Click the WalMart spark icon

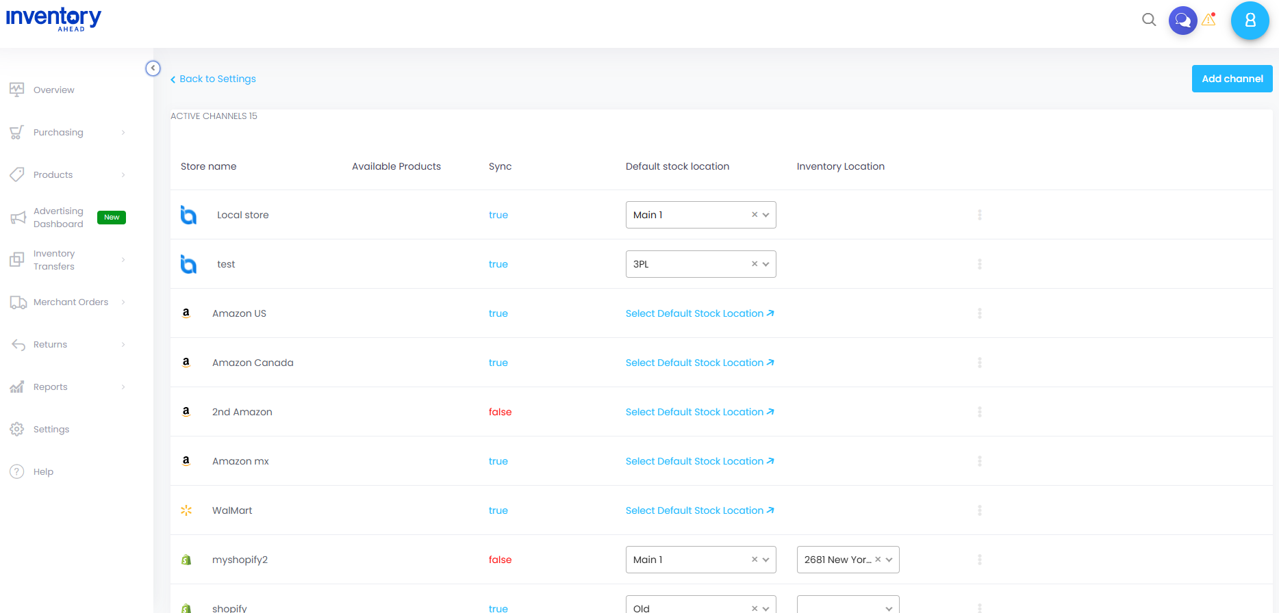point(186,510)
